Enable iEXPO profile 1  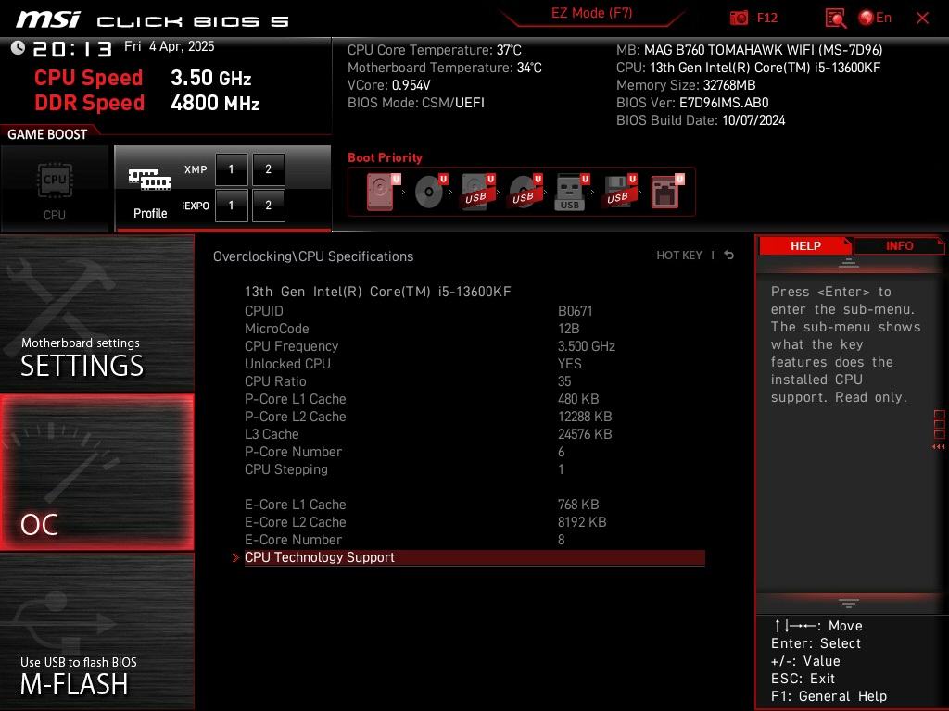231,206
